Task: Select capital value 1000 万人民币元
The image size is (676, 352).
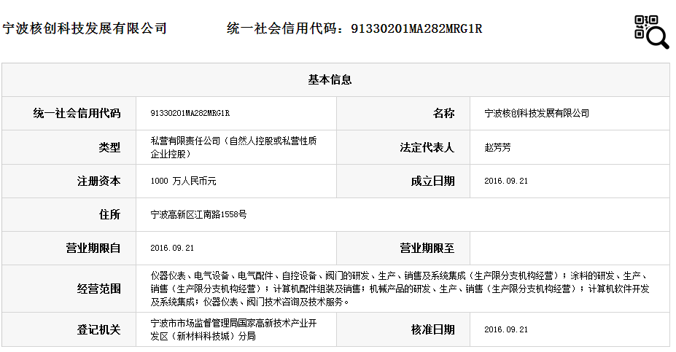Action: (x=183, y=181)
